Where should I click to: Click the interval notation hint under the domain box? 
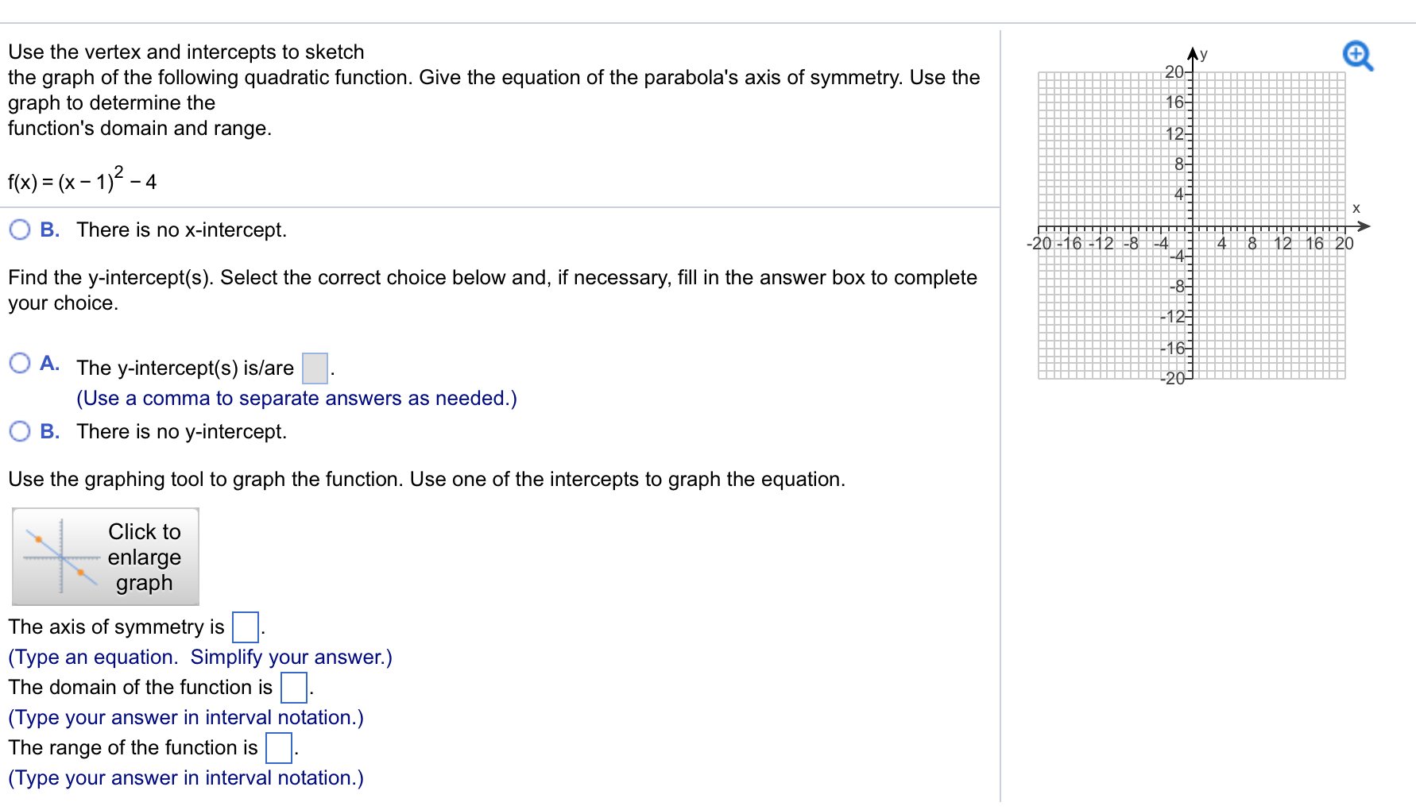tap(184, 717)
